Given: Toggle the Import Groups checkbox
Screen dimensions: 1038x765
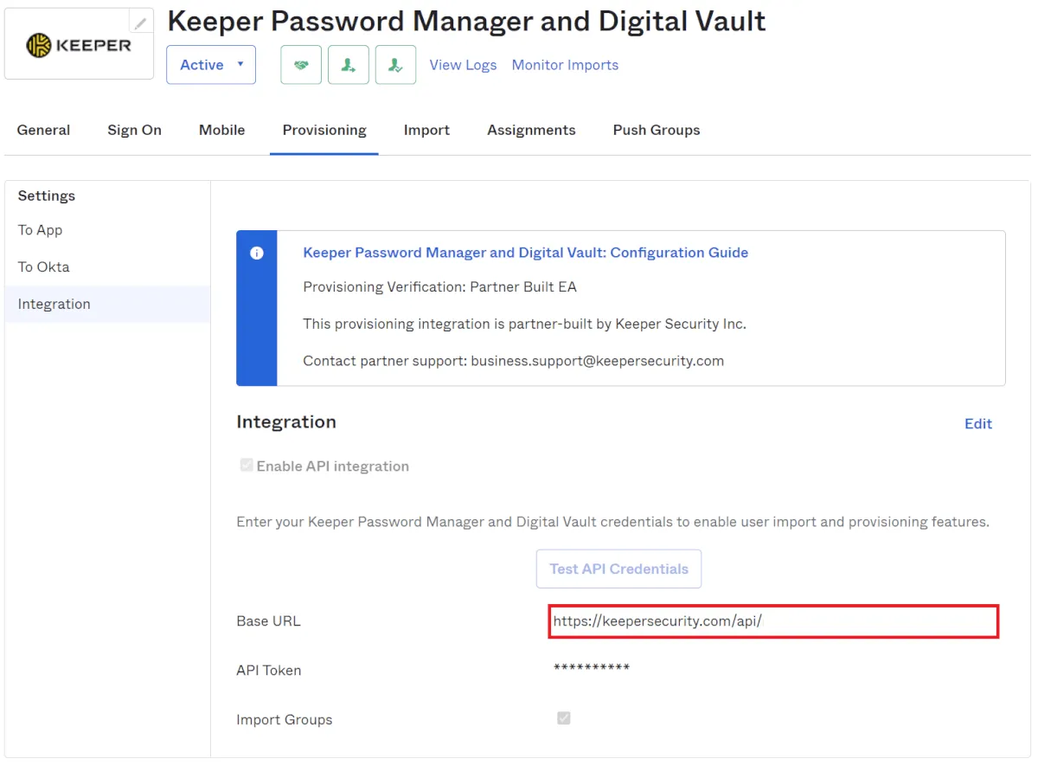Looking at the screenshot, I should pos(564,718).
